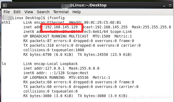Click the eth1 interface name
Viewport: 174px width, 102px height.
6,22
